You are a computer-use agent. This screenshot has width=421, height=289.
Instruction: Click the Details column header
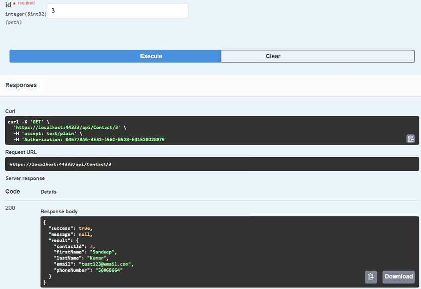pos(49,192)
